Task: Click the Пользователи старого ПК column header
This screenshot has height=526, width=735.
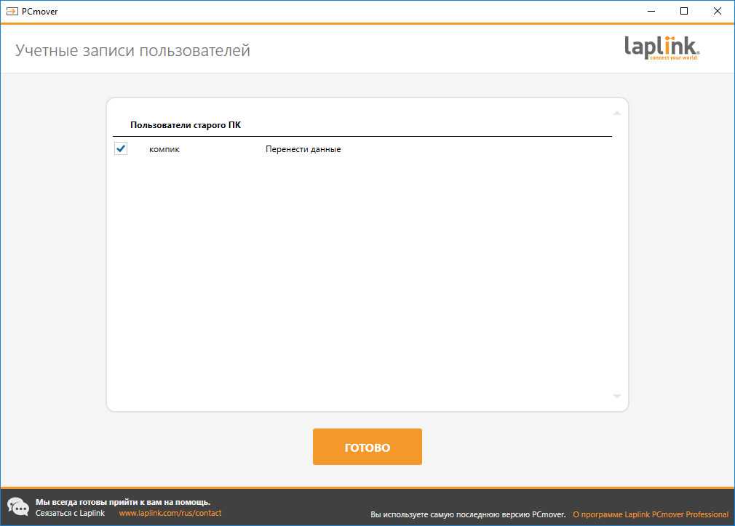Action: (186, 125)
